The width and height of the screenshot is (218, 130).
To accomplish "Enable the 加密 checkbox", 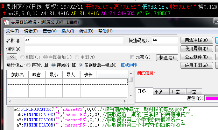I will tap(133, 57).
